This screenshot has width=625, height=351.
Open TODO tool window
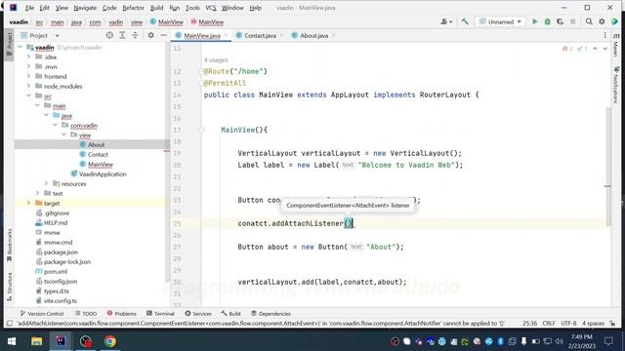(x=86, y=314)
